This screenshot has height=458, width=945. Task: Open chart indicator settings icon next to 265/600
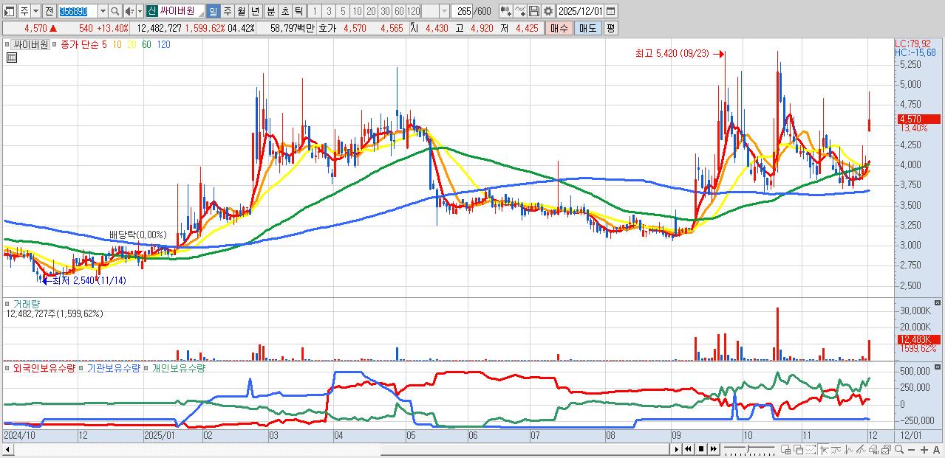[505, 11]
